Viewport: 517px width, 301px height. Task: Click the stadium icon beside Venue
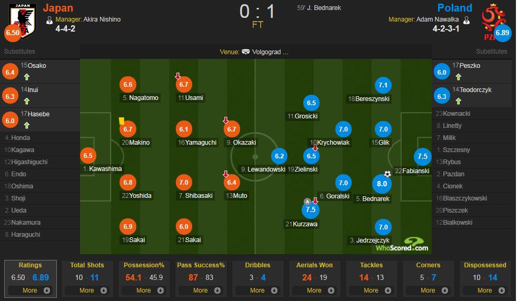pos(245,52)
